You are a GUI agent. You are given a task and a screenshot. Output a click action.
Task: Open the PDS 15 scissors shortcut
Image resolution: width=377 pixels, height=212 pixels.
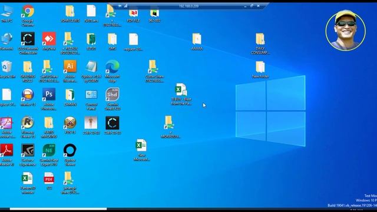(x=70, y=122)
